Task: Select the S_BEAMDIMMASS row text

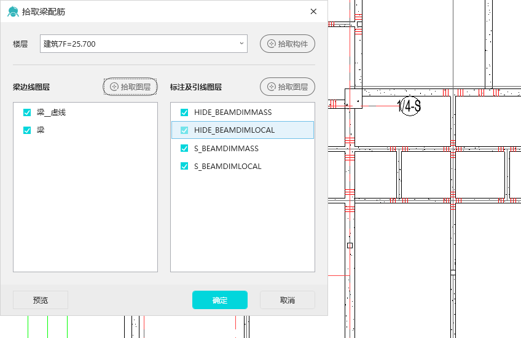Action: pos(226,148)
